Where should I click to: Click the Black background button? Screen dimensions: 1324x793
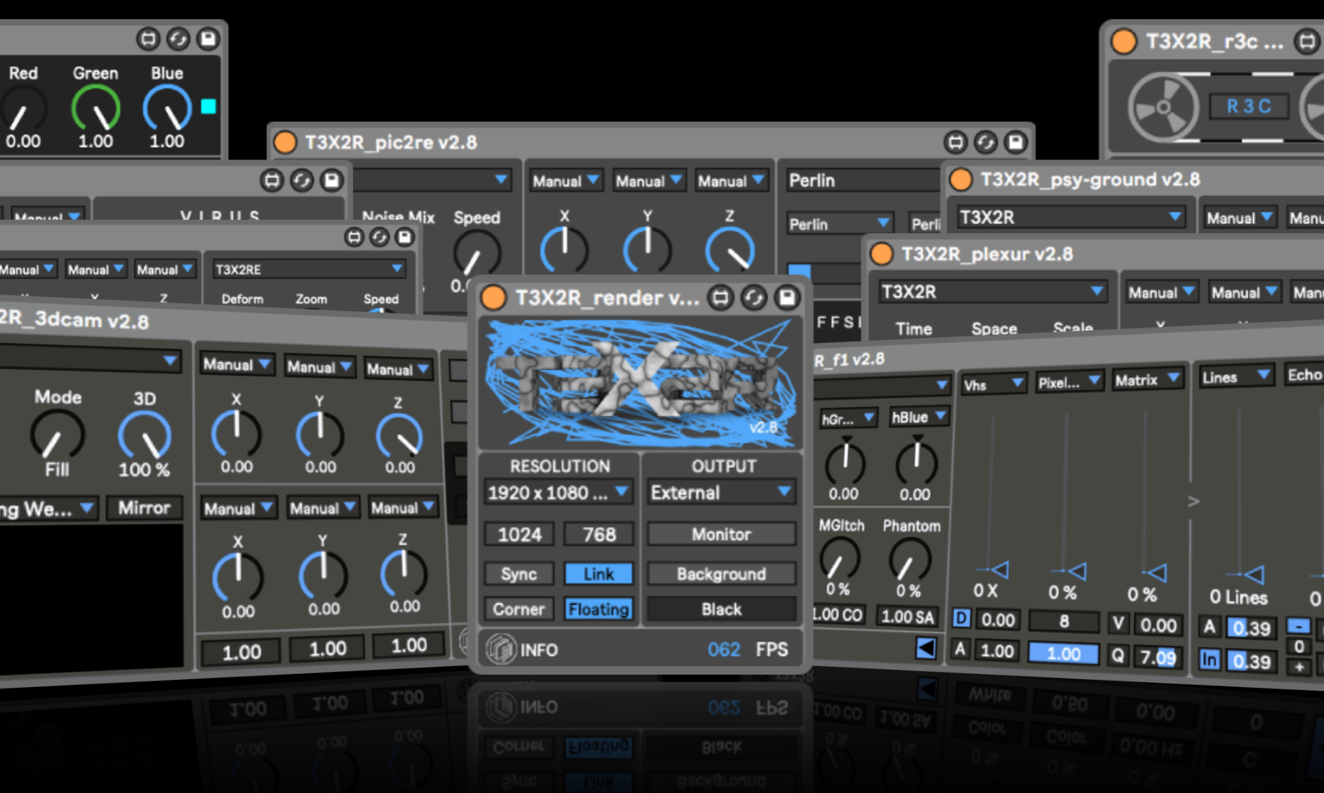(720, 609)
